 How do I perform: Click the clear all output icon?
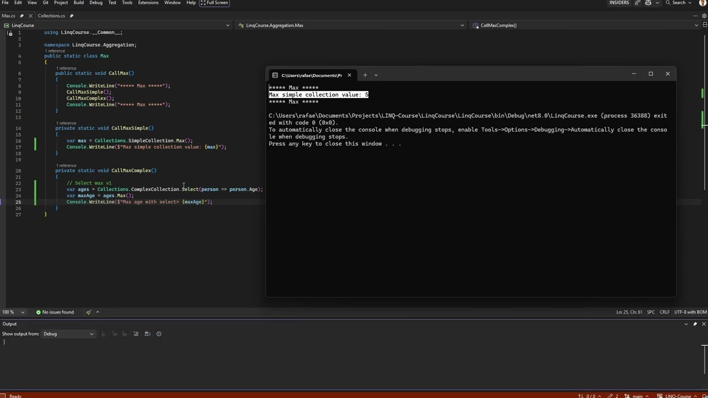pos(136,334)
